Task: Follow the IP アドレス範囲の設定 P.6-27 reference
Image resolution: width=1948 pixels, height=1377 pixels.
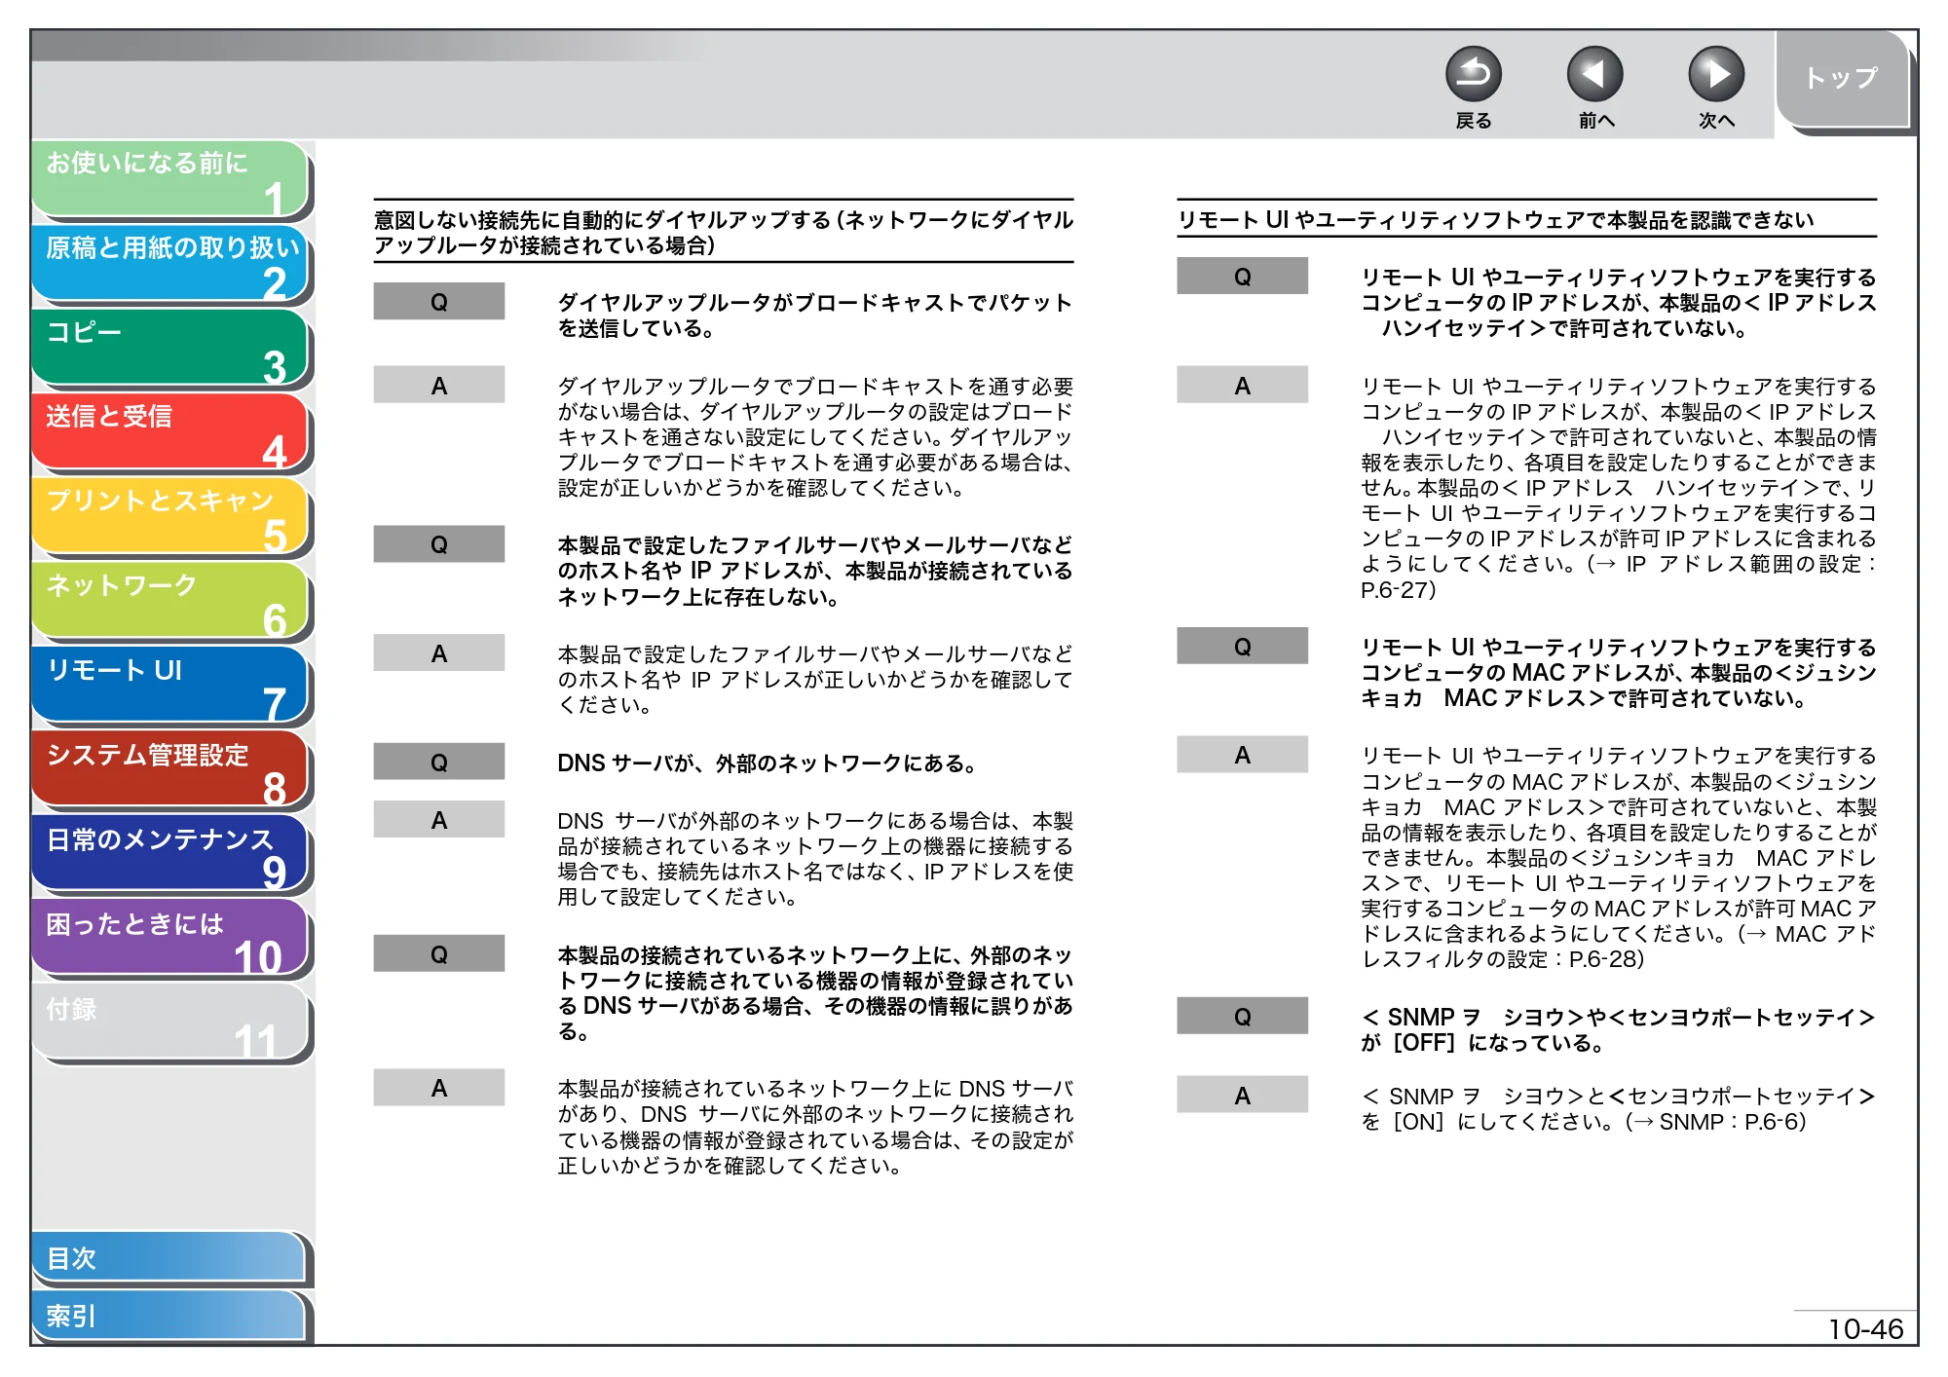Action: (x=1618, y=577)
